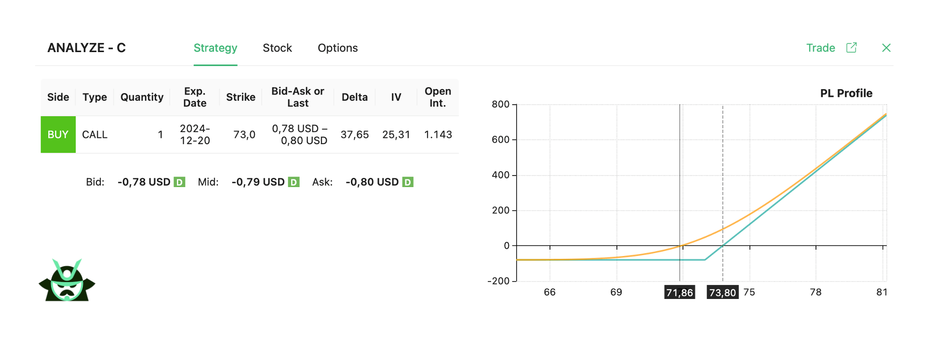936x351 pixels.
Task: Click the bid-ask 0,78 USD – 0,80 USD cell
Action: (x=299, y=135)
